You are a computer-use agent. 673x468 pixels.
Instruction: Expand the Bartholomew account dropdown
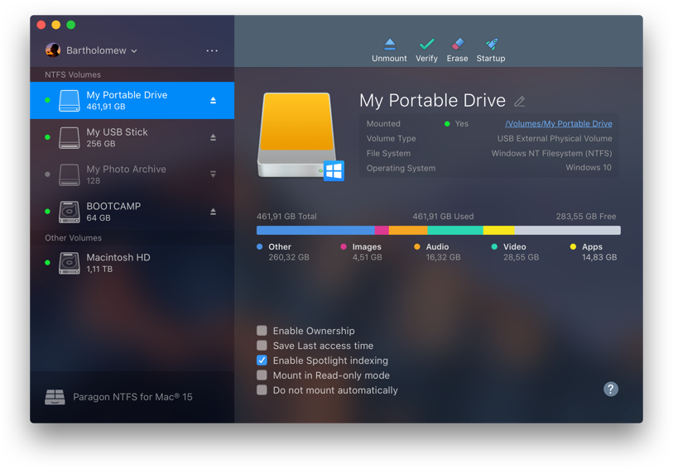click(x=134, y=51)
